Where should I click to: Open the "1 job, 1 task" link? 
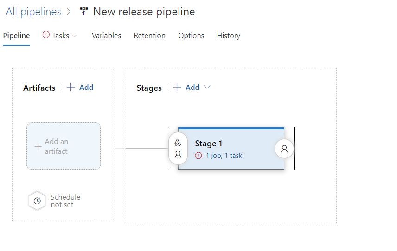224,156
